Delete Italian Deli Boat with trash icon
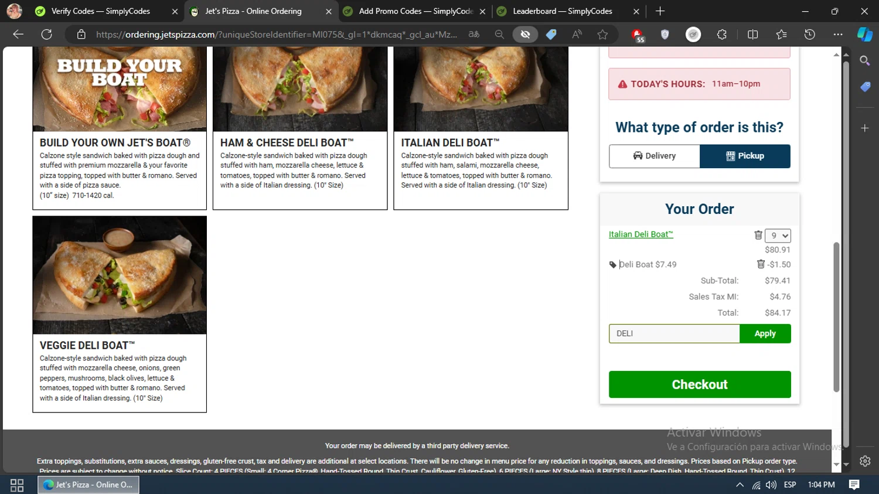Screen dimensions: 879x494 click(x=758, y=235)
